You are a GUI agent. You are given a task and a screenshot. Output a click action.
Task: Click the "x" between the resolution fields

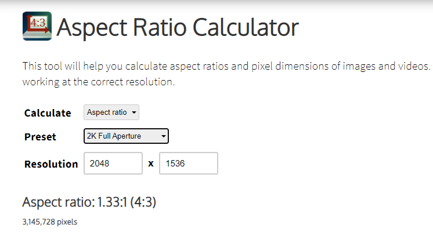[151, 164]
